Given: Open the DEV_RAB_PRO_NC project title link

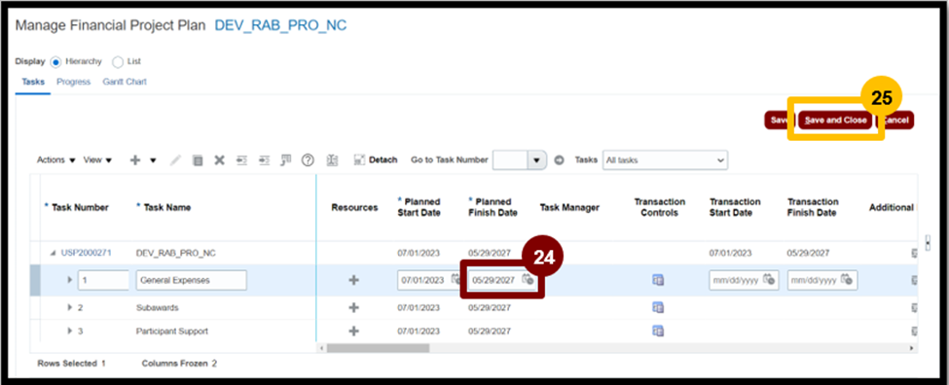Looking at the screenshot, I should coord(281,26).
